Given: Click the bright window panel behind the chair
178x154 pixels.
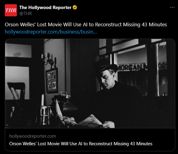Looking at the screenshot, I should point(17,83).
